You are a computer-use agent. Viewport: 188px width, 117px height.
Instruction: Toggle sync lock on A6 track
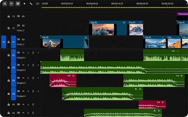coord(18,113)
